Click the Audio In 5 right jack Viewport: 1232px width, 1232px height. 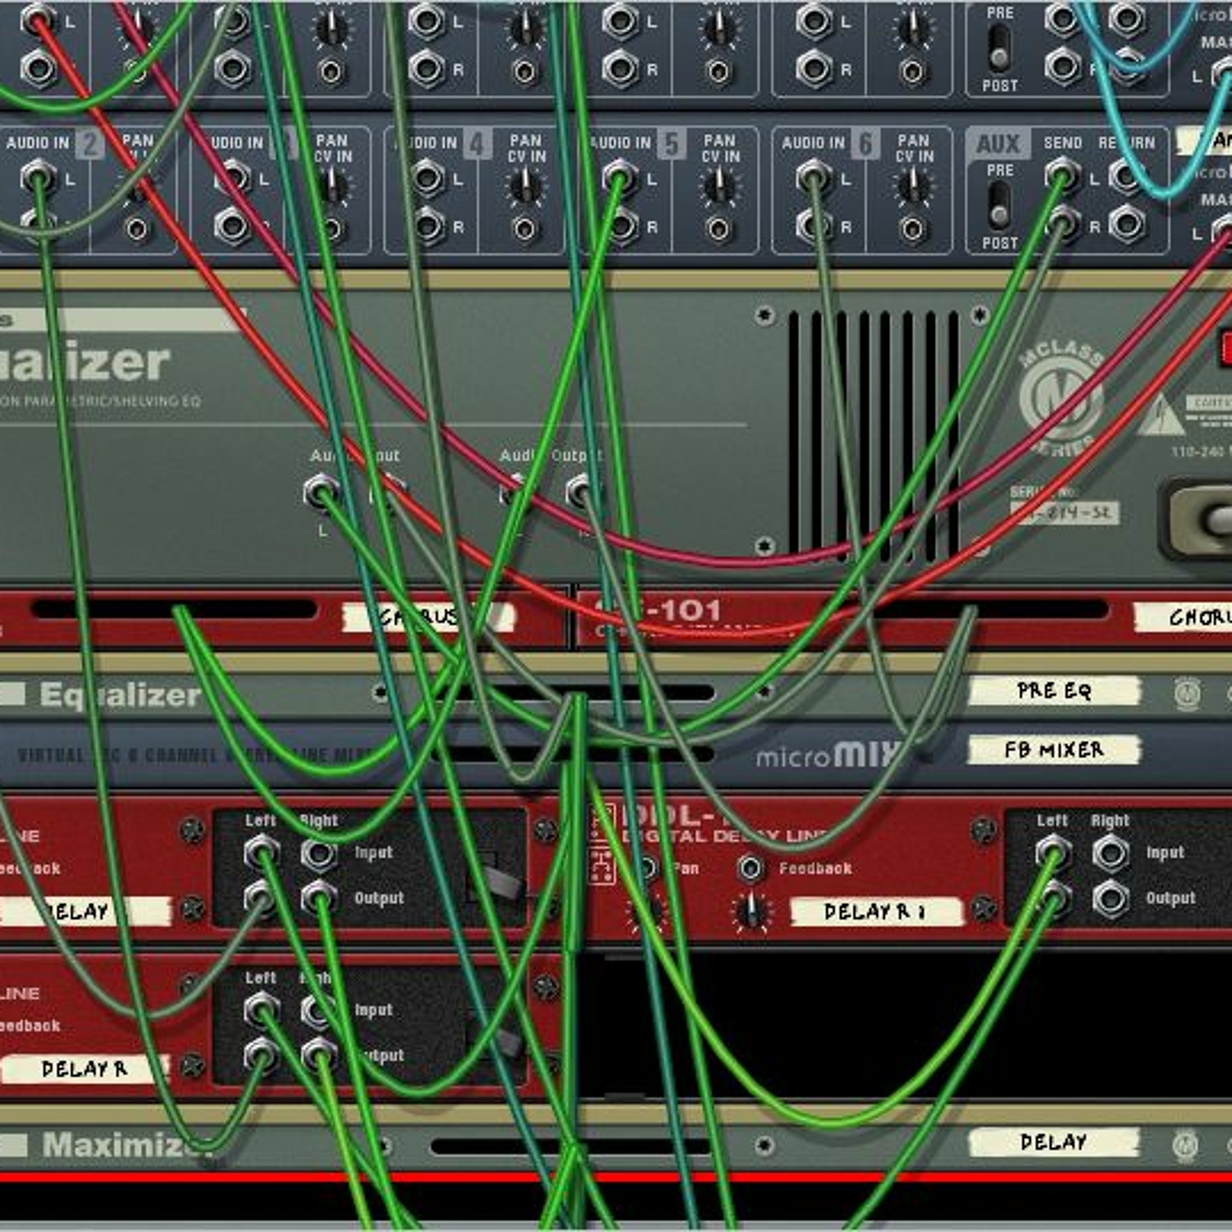[621, 226]
